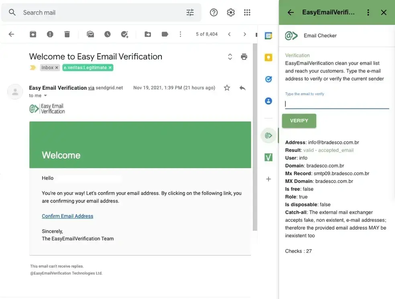Report this email as spam
This screenshot has height=299, width=395.
(x=50, y=34)
